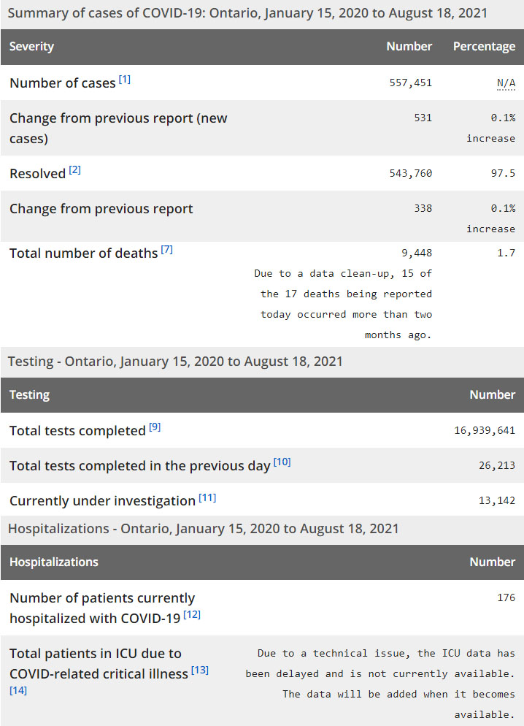
Task: Click footnote 12 for hospitalized patients
Action: click(x=192, y=615)
